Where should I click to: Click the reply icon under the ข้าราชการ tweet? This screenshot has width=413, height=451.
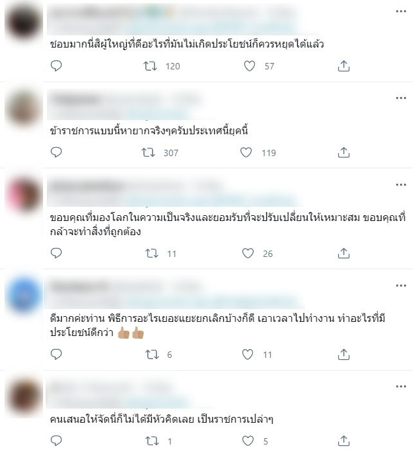(x=56, y=152)
